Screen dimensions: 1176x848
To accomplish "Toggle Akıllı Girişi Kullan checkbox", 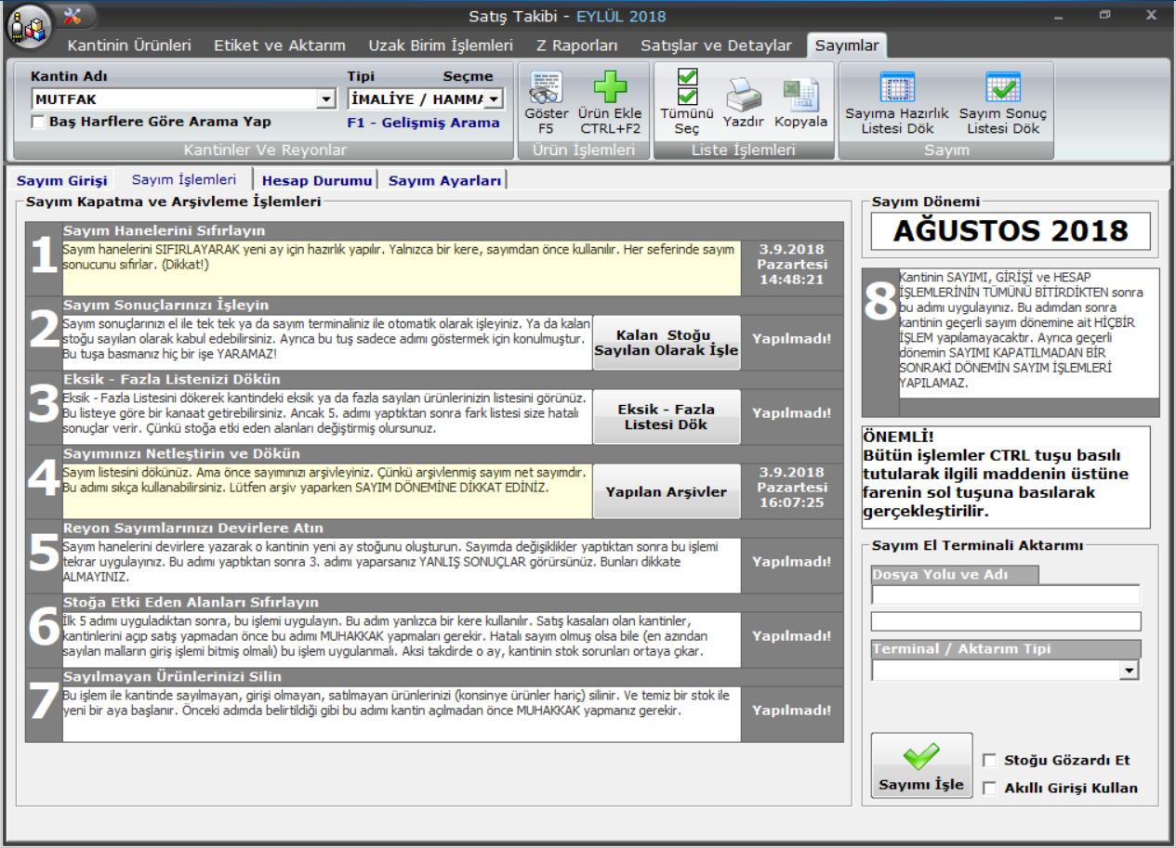I will click(x=989, y=789).
